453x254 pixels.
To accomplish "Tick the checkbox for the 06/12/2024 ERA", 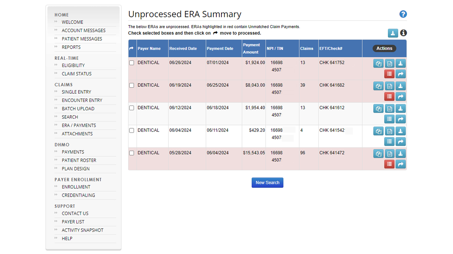I will [x=132, y=108].
